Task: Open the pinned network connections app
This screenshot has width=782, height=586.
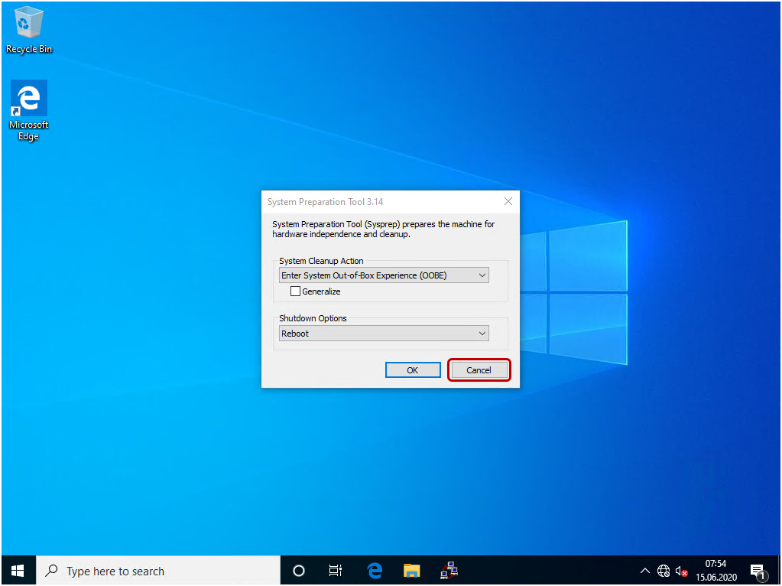Action: point(449,570)
